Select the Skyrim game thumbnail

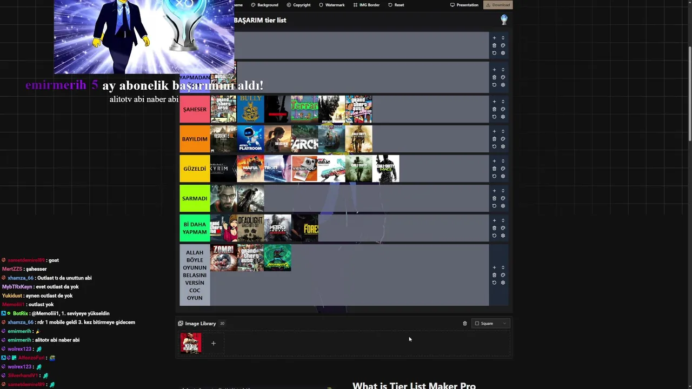pyautogui.click(x=223, y=169)
